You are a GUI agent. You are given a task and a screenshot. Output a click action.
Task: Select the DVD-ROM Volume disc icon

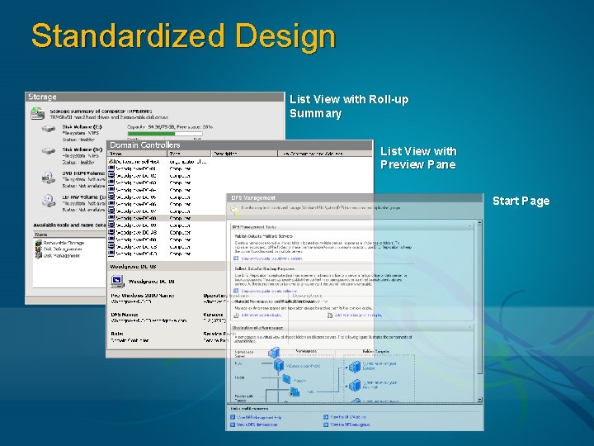[x=48, y=178]
